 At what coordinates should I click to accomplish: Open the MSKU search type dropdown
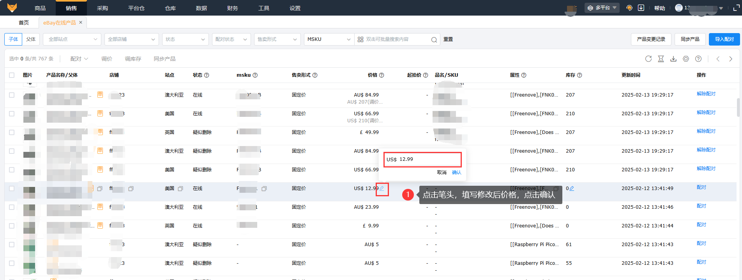pos(329,39)
